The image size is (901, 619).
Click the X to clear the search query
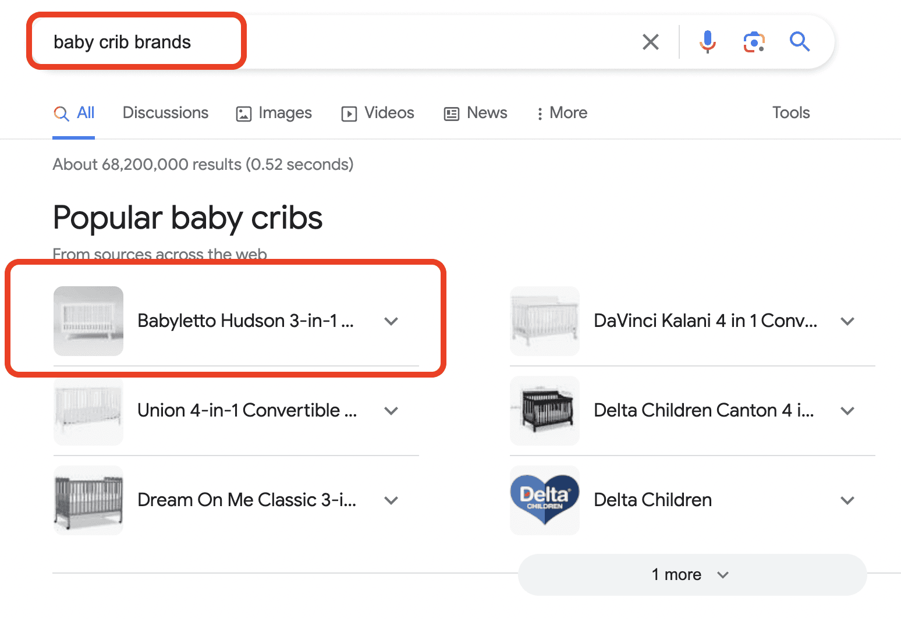coord(650,41)
